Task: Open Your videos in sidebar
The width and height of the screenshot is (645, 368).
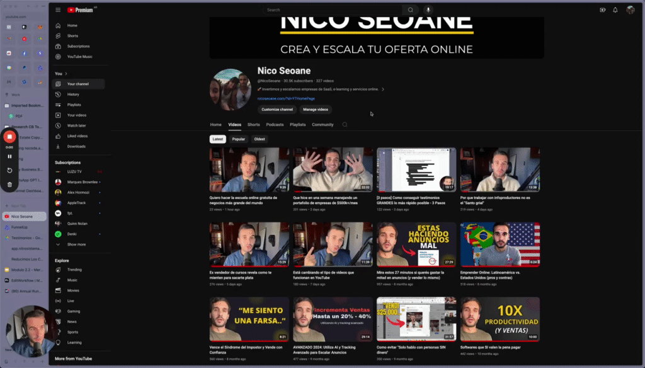Action: coord(79,115)
